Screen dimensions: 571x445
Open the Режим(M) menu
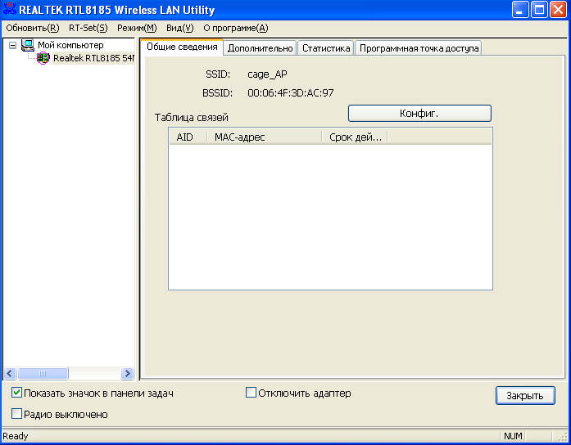tap(137, 28)
